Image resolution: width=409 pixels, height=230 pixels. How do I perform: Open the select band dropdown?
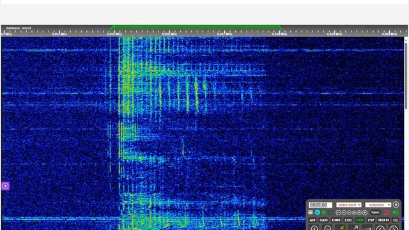tap(349, 204)
